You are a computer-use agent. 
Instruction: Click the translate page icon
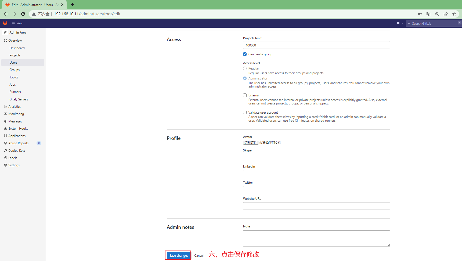coord(428,14)
